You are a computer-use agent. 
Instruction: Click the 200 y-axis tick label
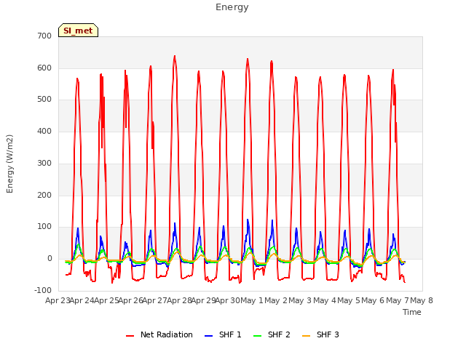pyautogui.click(x=44, y=196)
